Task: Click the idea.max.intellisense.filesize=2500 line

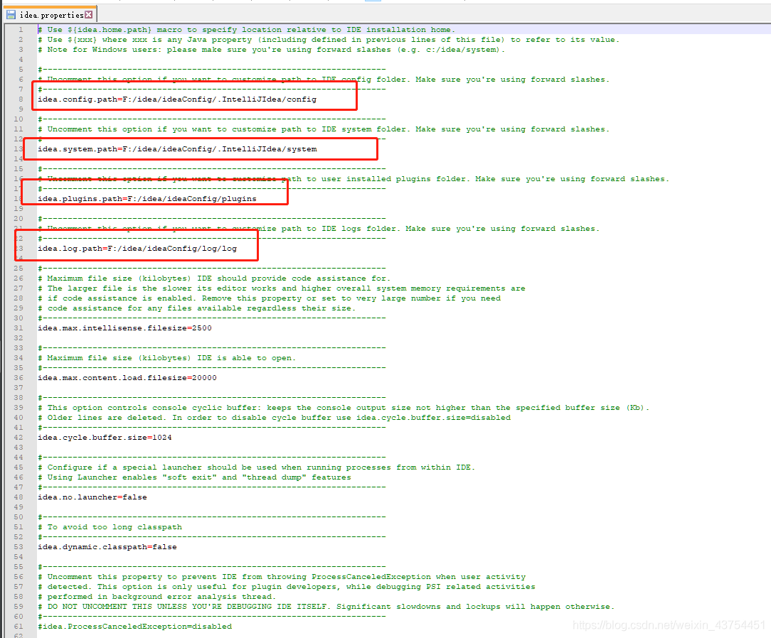Action: click(124, 328)
